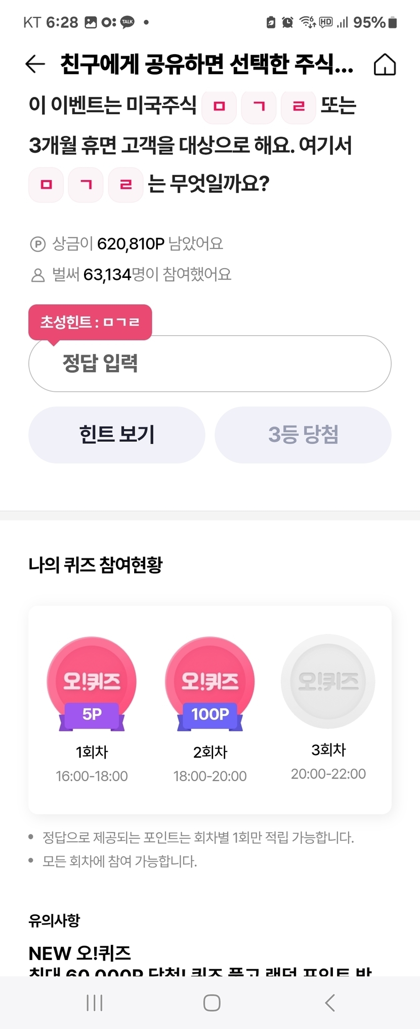Tap the participants person icon

(38, 275)
